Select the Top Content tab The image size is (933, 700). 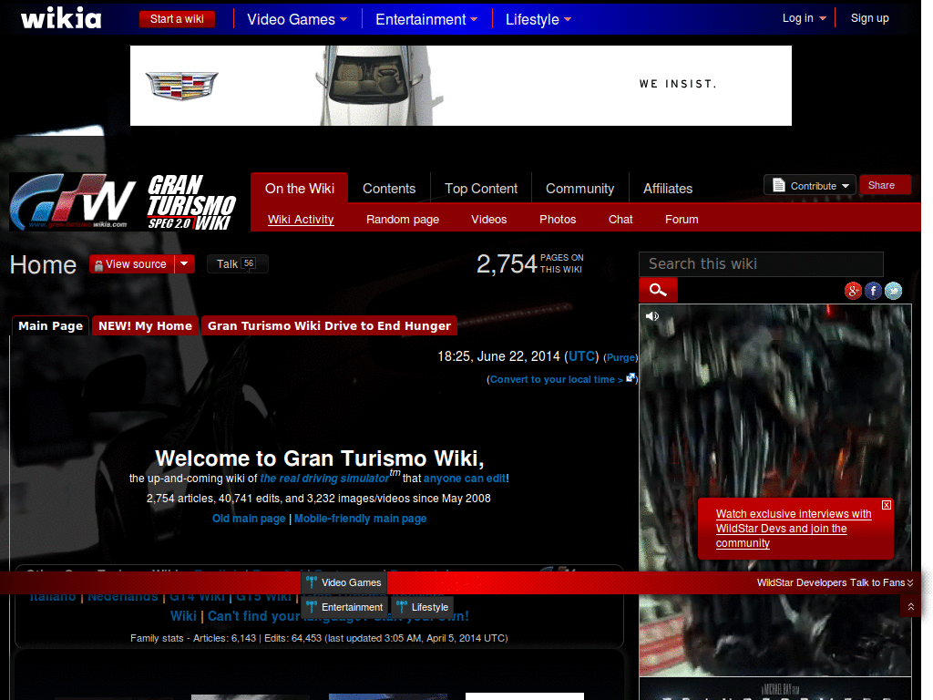coord(481,189)
